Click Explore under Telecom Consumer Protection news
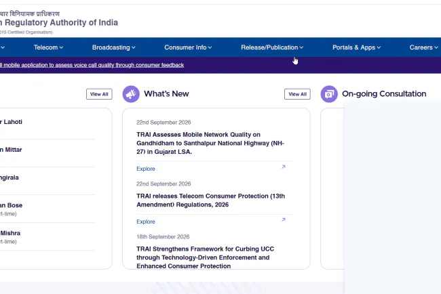The height and width of the screenshot is (294, 441). click(146, 222)
